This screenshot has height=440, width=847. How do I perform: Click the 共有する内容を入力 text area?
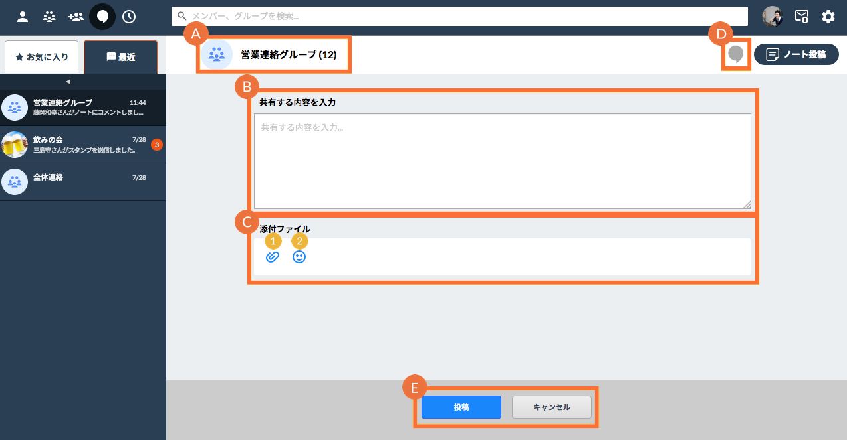[x=502, y=161]
